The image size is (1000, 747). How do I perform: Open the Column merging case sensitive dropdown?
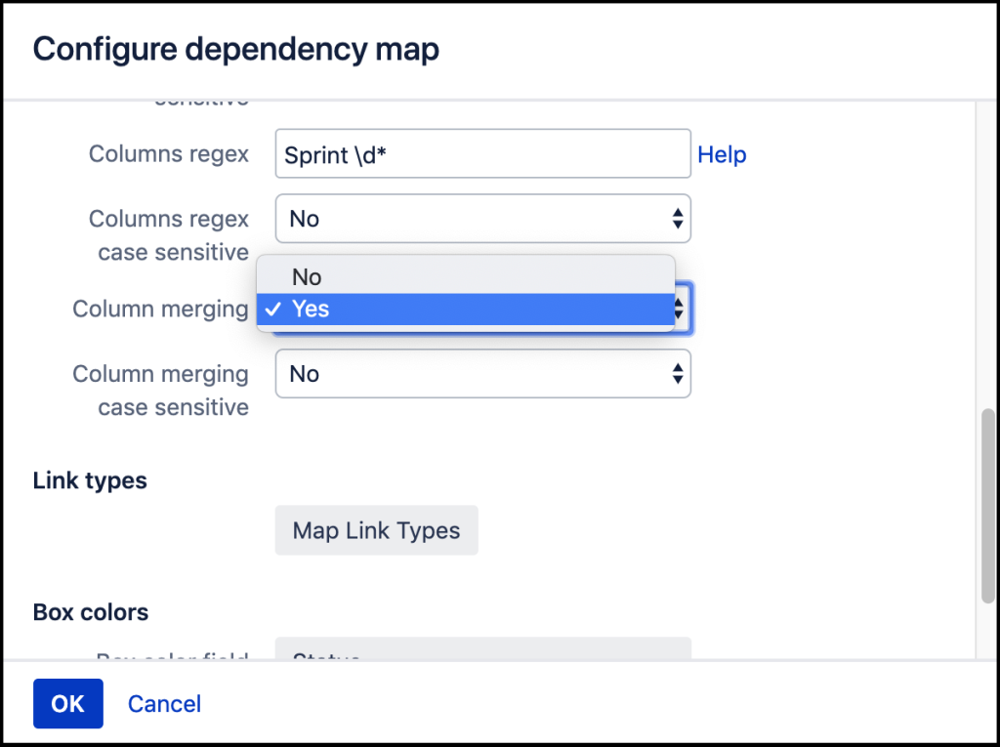click(482, 374)
